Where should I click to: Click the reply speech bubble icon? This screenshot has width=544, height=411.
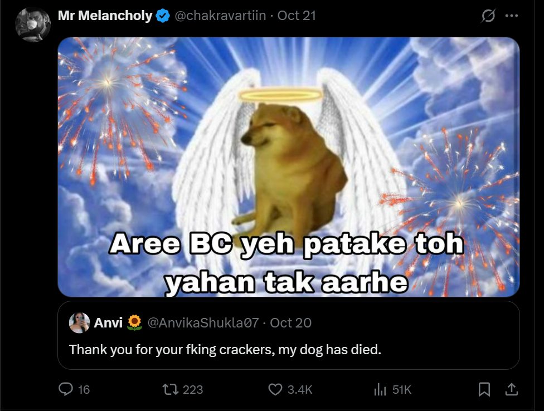pos(66,389)
